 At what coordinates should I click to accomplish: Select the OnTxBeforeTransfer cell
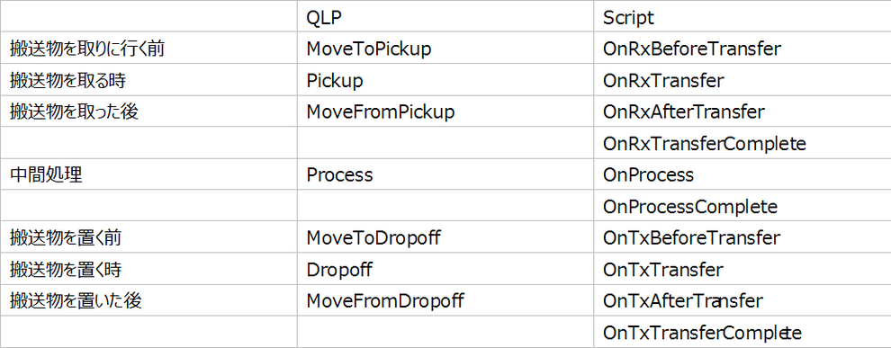[742, 237]
